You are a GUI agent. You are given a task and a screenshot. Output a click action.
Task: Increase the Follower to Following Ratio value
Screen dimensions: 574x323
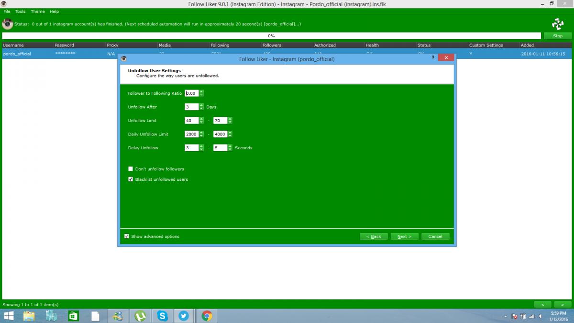click(x=201, y=91)
